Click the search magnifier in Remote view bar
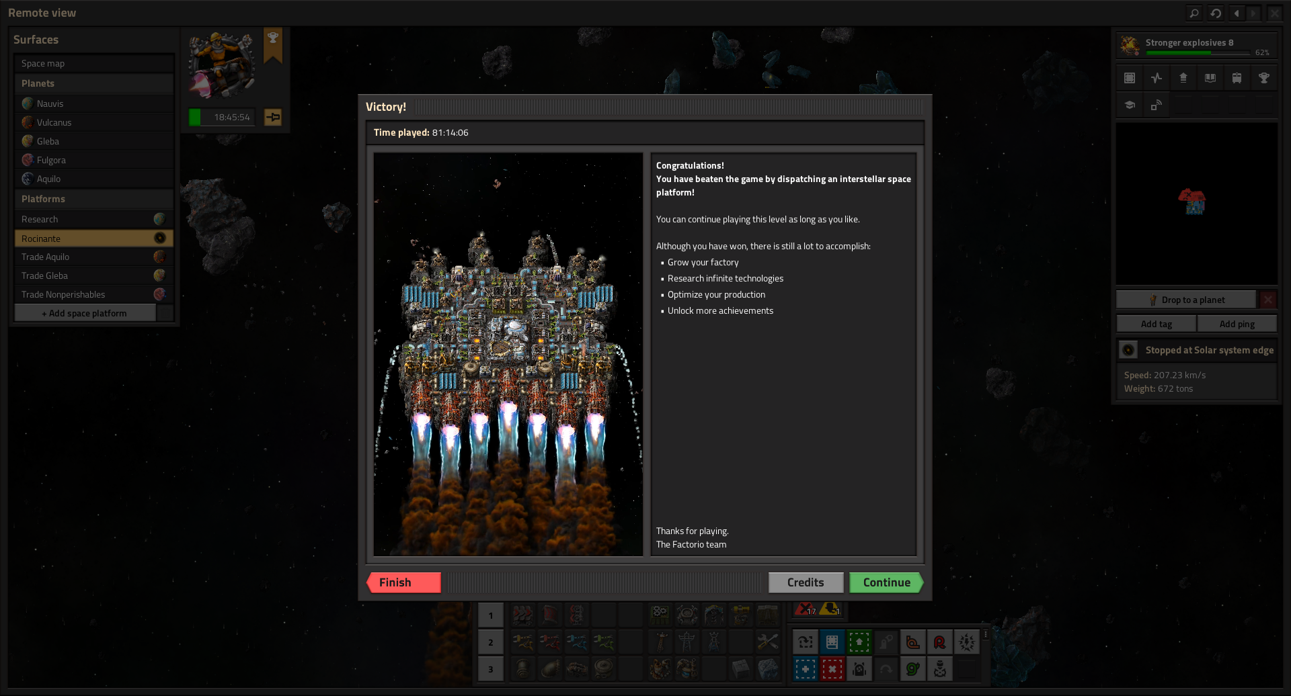1291x696 pixels. pos(1194,13)
